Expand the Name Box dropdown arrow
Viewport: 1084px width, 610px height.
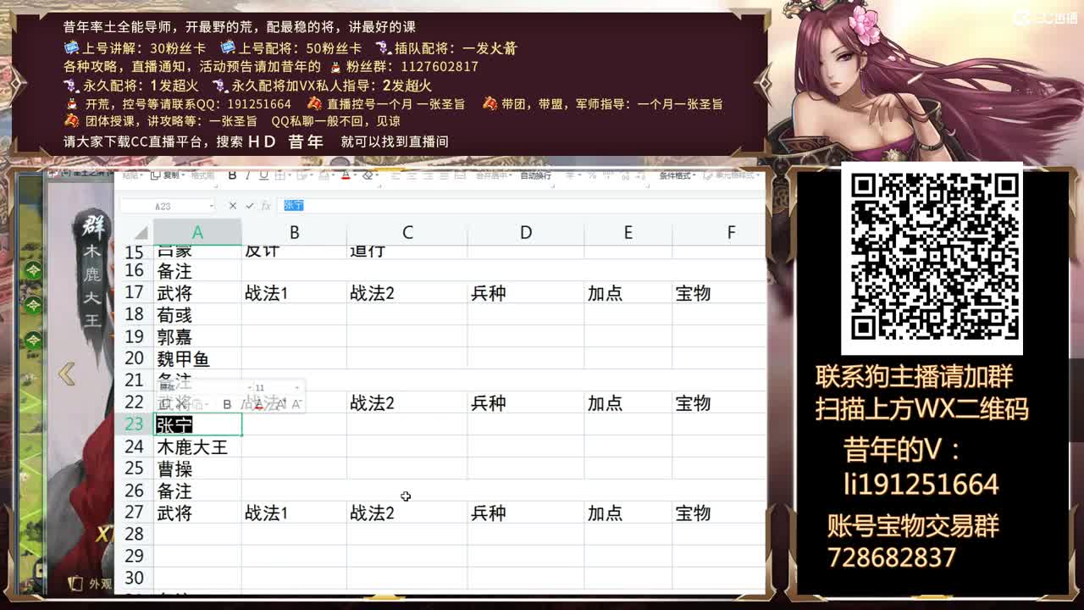(211, 206)
